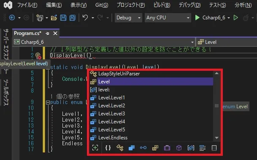Select the highlighted Level enum suggestion
The image size is (257, 160).
[x=151, y=82]
